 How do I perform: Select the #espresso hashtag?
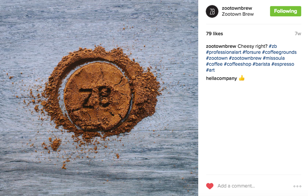[x=283, y=64]
